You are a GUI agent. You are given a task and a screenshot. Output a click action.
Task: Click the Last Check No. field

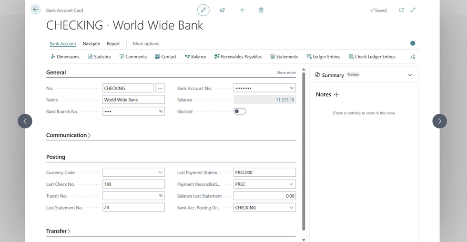point(133,184)
